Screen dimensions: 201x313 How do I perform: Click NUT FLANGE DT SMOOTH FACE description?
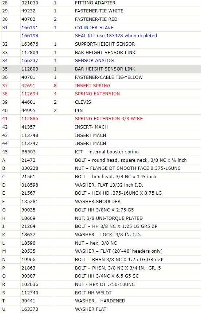pos(127,168)
